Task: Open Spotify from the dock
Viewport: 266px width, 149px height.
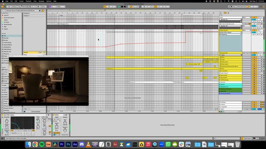Action: (x=42, y=144)
